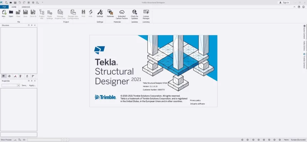Open Model Settings in the ribbon
The image size is (307, 142).
pos(50,15)
